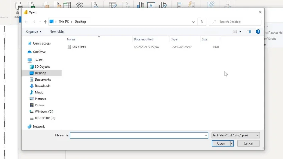Select This PC in the address breadcrumb
283x159 pixels.
point(64,22)
